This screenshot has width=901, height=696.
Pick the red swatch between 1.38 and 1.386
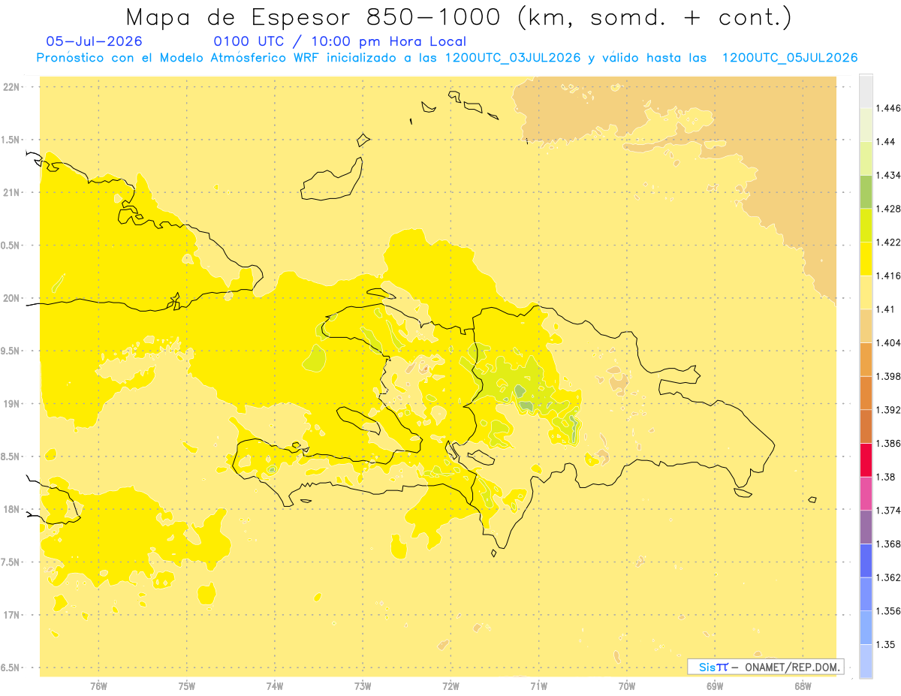[866, 459]
